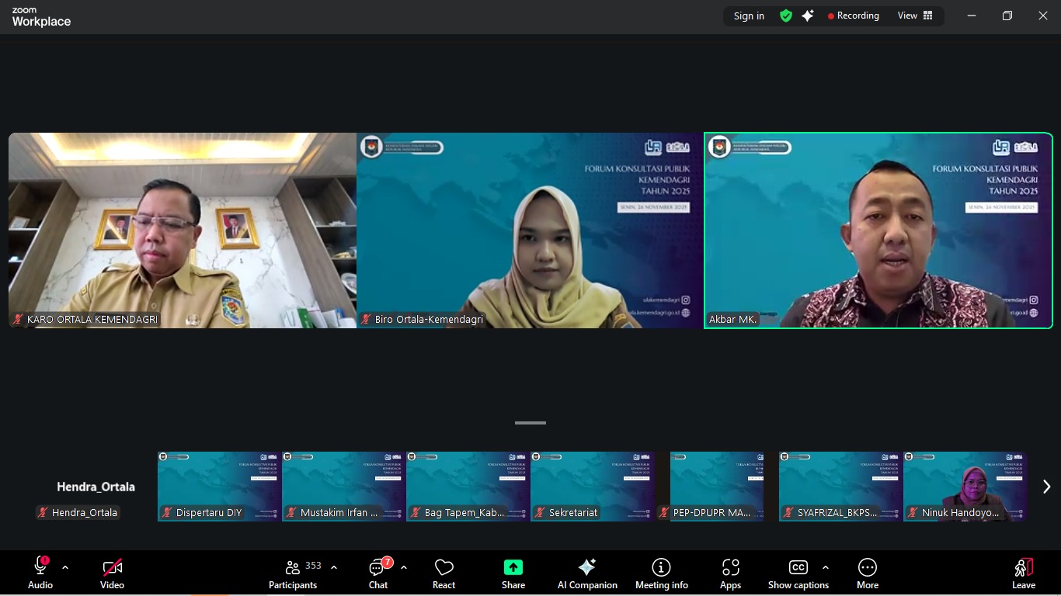Leave the meeting
This screenshot has height=596, width=1061.
tap(1024, 573)
